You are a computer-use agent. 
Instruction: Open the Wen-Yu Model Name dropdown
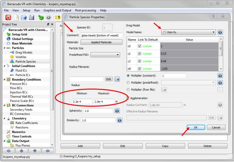(x=188, y=32)
